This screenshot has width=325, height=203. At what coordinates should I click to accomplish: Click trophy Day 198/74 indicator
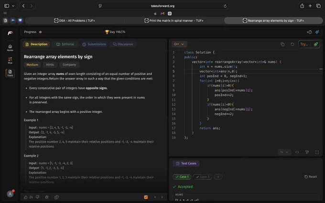(x=115, y=32)
